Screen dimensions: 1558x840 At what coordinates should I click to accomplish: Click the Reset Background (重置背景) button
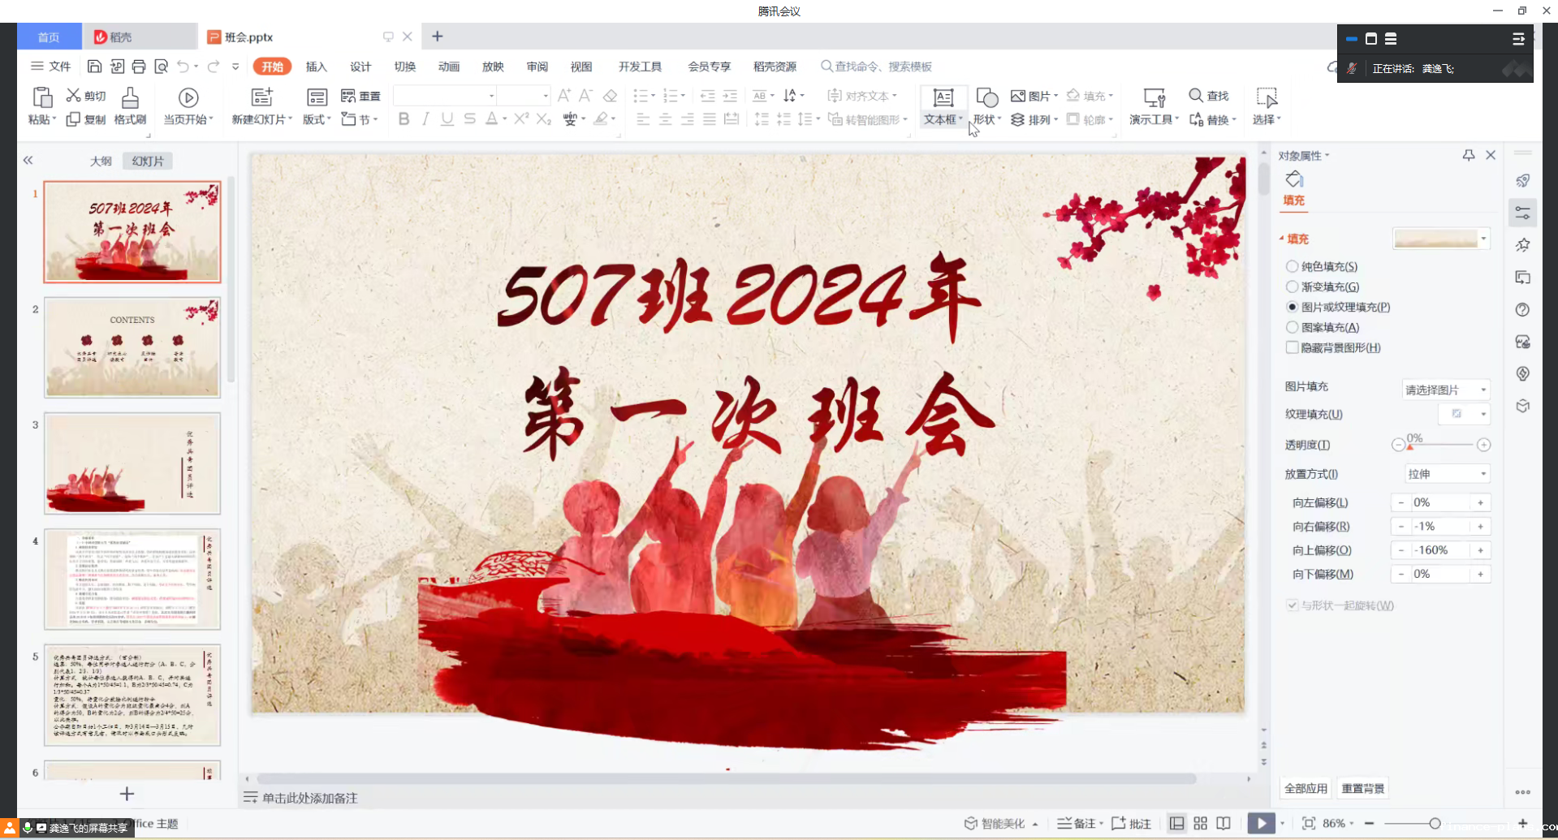point(1363,788)
